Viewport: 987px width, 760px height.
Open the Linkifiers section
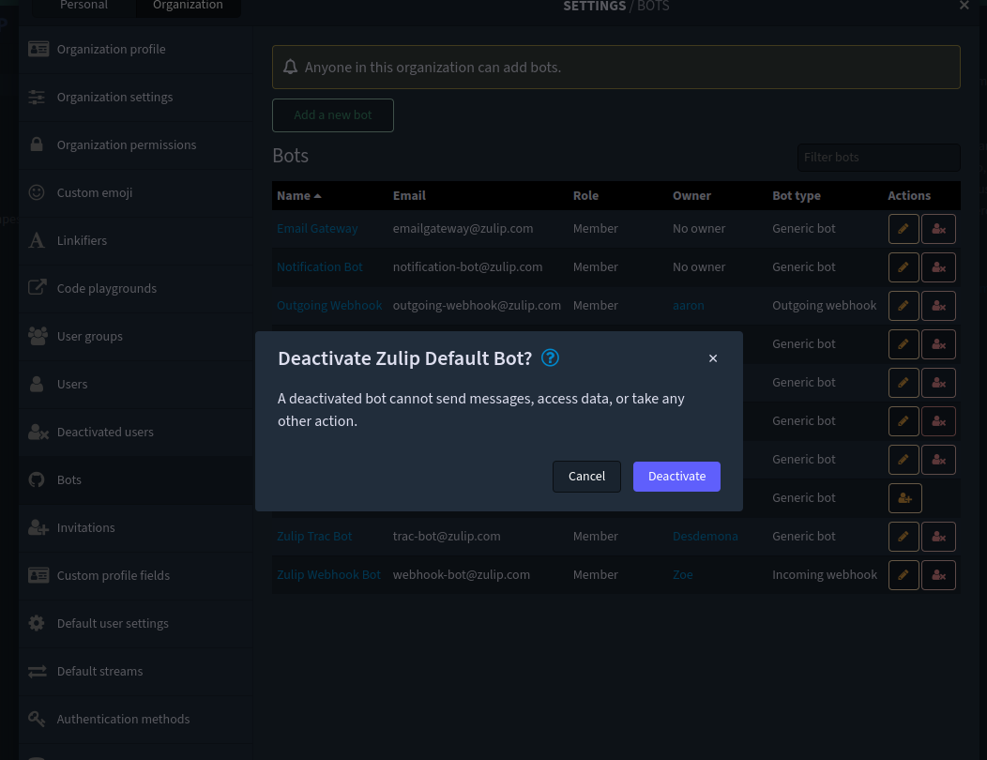82,240
